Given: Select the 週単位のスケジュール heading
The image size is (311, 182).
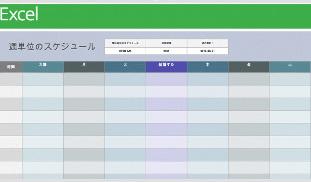Looking at the screenshot, I should tap(52, 47).
